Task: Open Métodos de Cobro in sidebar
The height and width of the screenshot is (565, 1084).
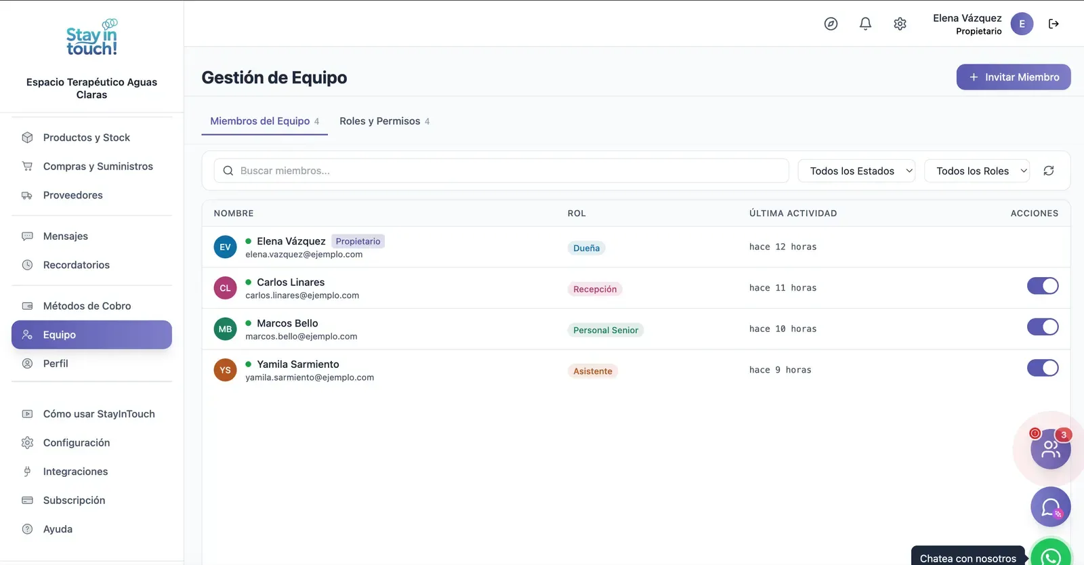Action: (91, 306)
